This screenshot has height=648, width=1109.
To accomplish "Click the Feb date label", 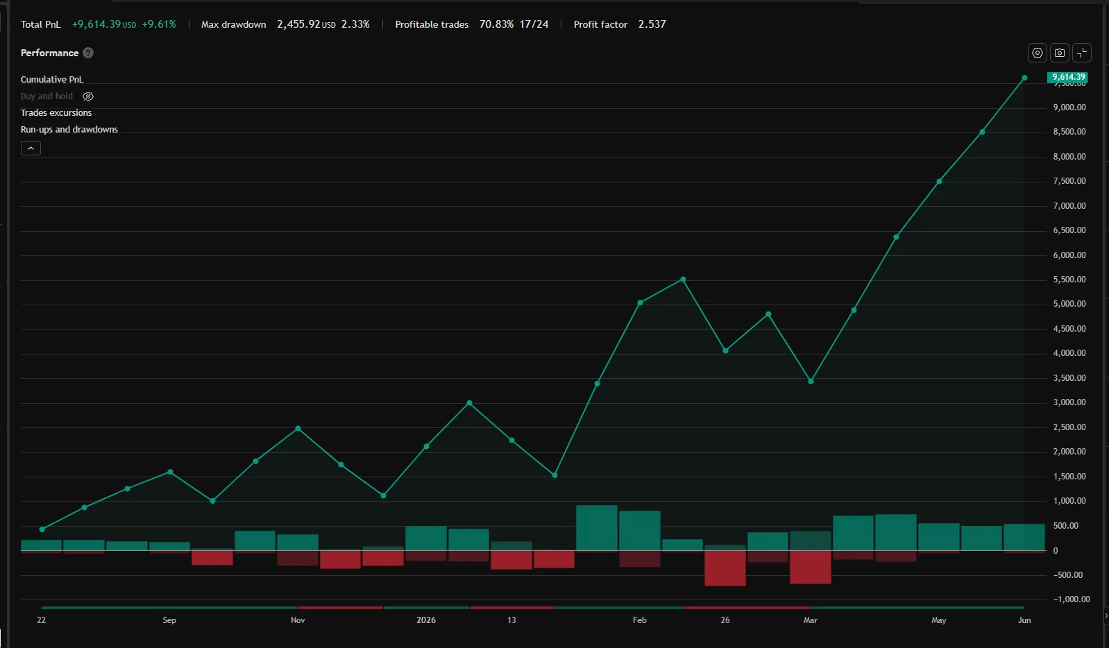I will (x=640, y=620).
